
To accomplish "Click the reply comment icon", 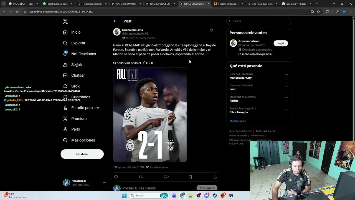I will (116, 177).
